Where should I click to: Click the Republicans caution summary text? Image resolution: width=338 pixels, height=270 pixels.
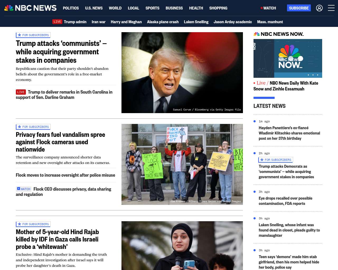click(62, 74)
